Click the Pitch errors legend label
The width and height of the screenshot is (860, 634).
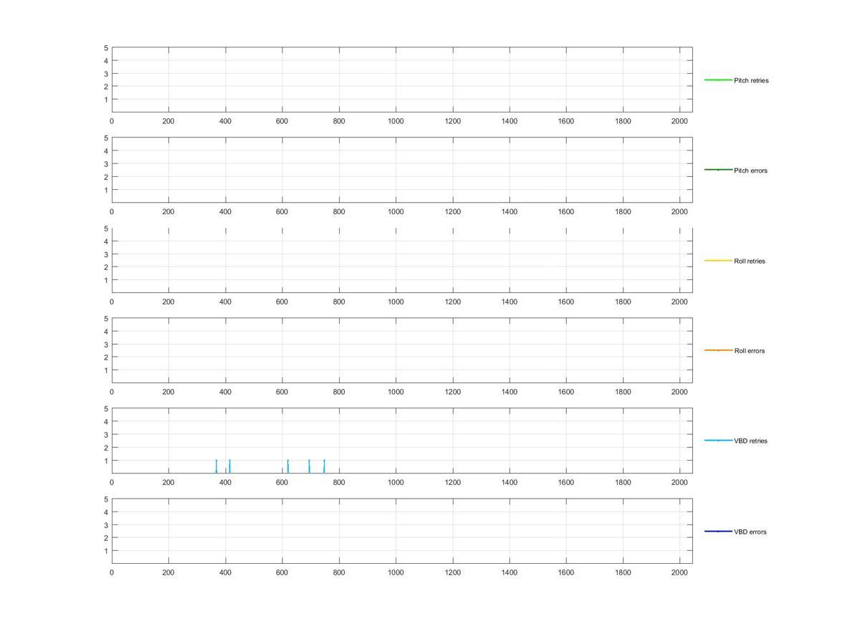[x=750, y=170]
